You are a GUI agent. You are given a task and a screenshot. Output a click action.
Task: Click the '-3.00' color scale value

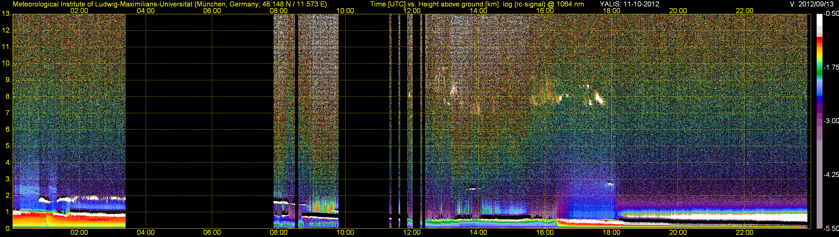coord(831,121)
